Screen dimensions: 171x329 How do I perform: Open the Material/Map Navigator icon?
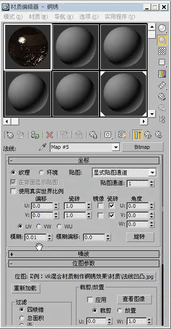(162, 119)
